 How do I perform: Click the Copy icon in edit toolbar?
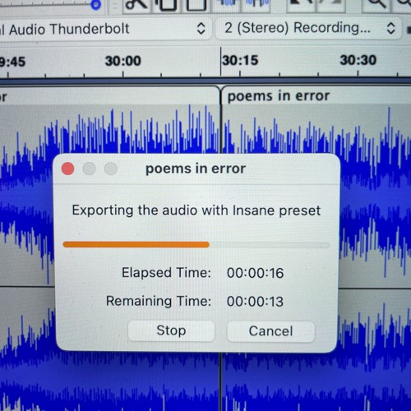pyautogui.click(x=166, y=4)
